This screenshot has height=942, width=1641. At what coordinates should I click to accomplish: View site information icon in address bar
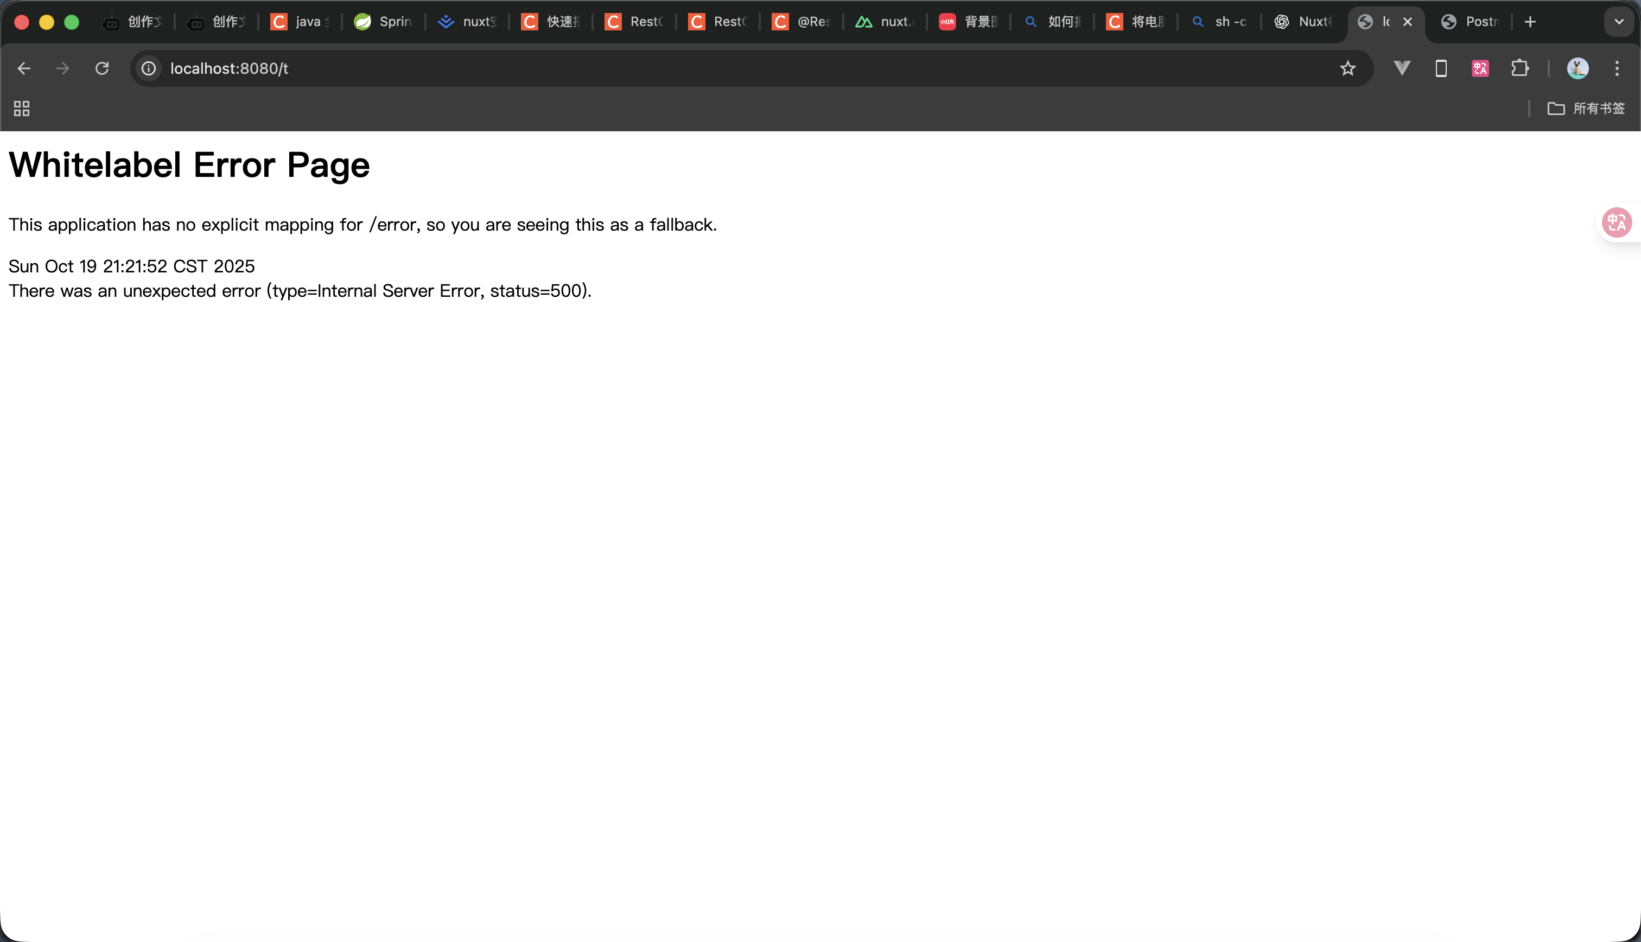pyautogui.click(x=149, y=68)
